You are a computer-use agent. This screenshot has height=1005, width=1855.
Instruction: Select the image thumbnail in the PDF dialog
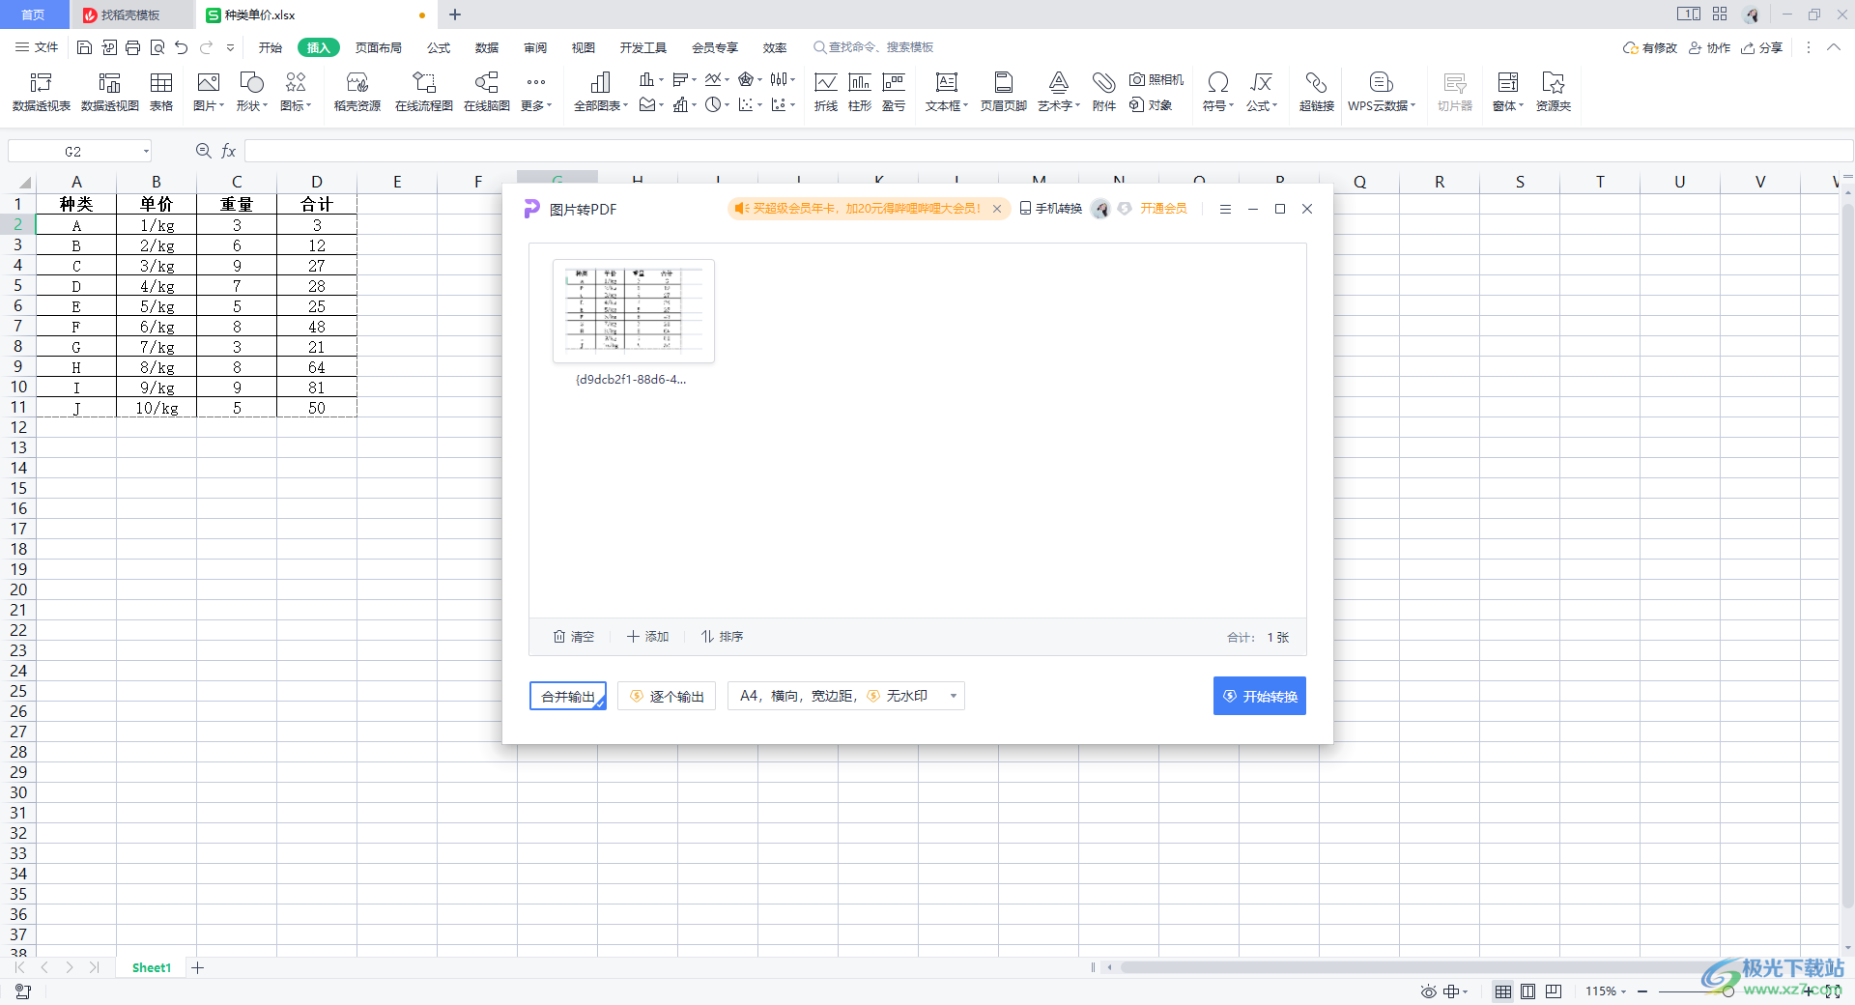pos(633,311)
